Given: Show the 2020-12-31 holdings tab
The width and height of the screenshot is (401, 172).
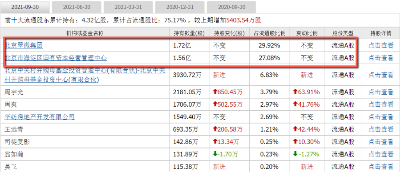Looking at the screenshot, I should pyautogui.click(x=180, y=7).
